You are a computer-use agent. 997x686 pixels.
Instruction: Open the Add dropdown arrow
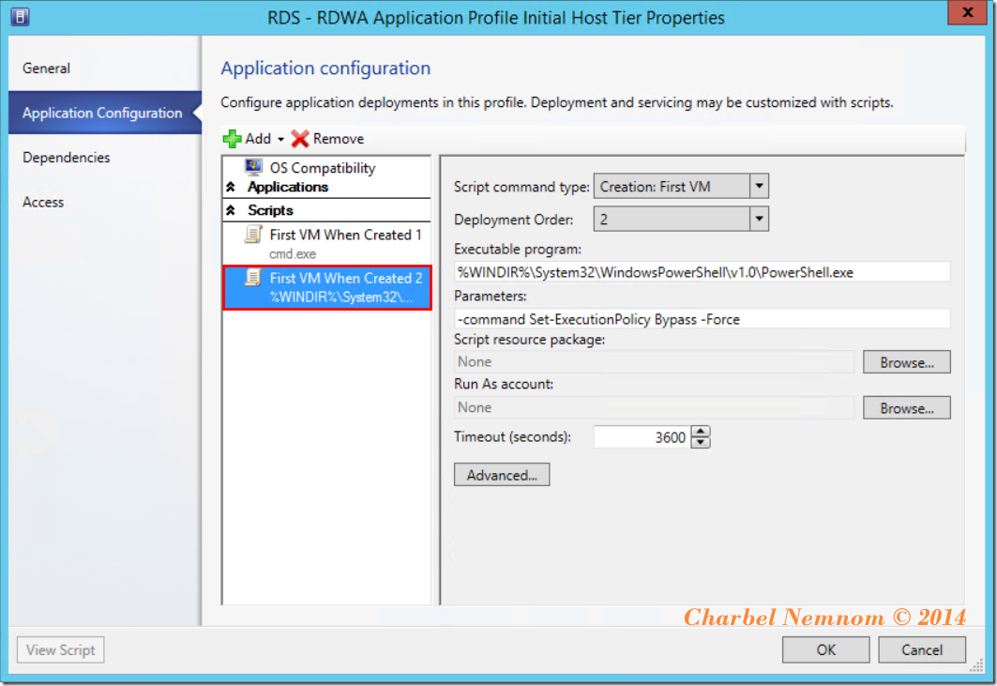[280, 139]
